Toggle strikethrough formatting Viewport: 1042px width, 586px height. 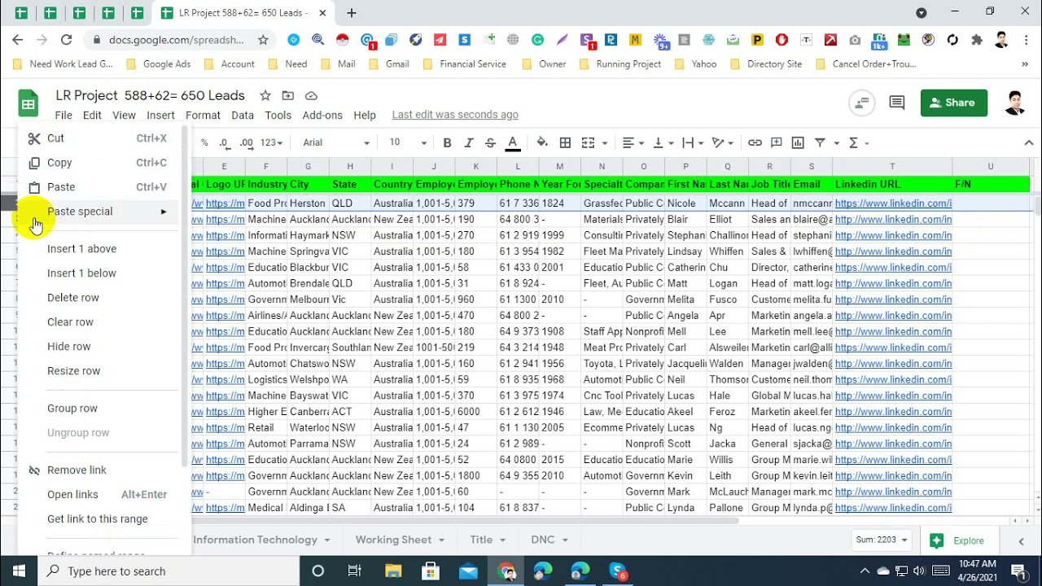490,142
